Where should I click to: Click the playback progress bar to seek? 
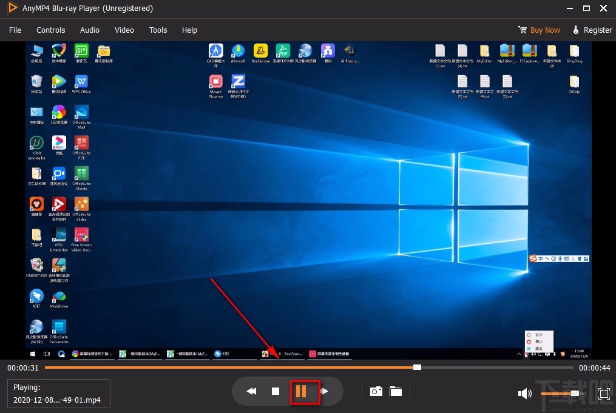303,367
